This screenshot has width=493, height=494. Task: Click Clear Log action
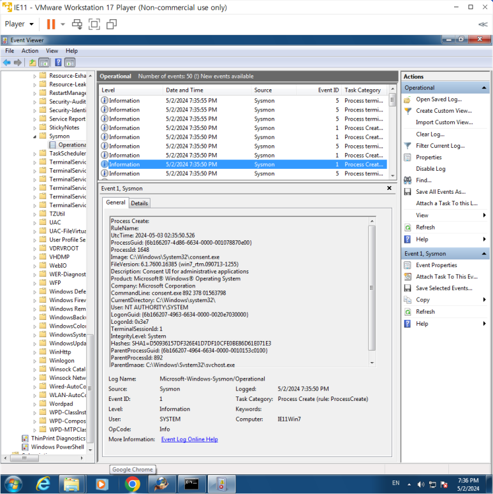430,134
